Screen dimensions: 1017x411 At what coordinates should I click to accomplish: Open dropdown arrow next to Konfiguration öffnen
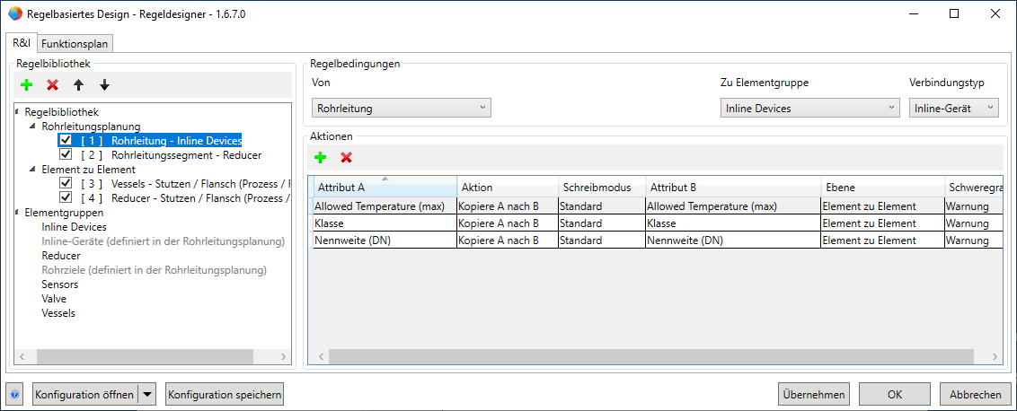[x=148, y=395]
